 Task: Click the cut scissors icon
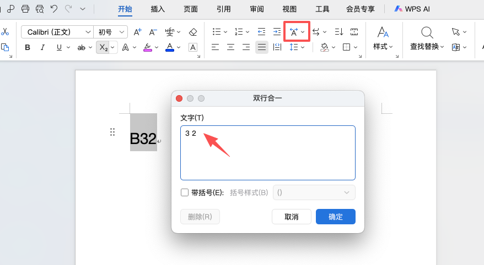click(x=5, y=32)
